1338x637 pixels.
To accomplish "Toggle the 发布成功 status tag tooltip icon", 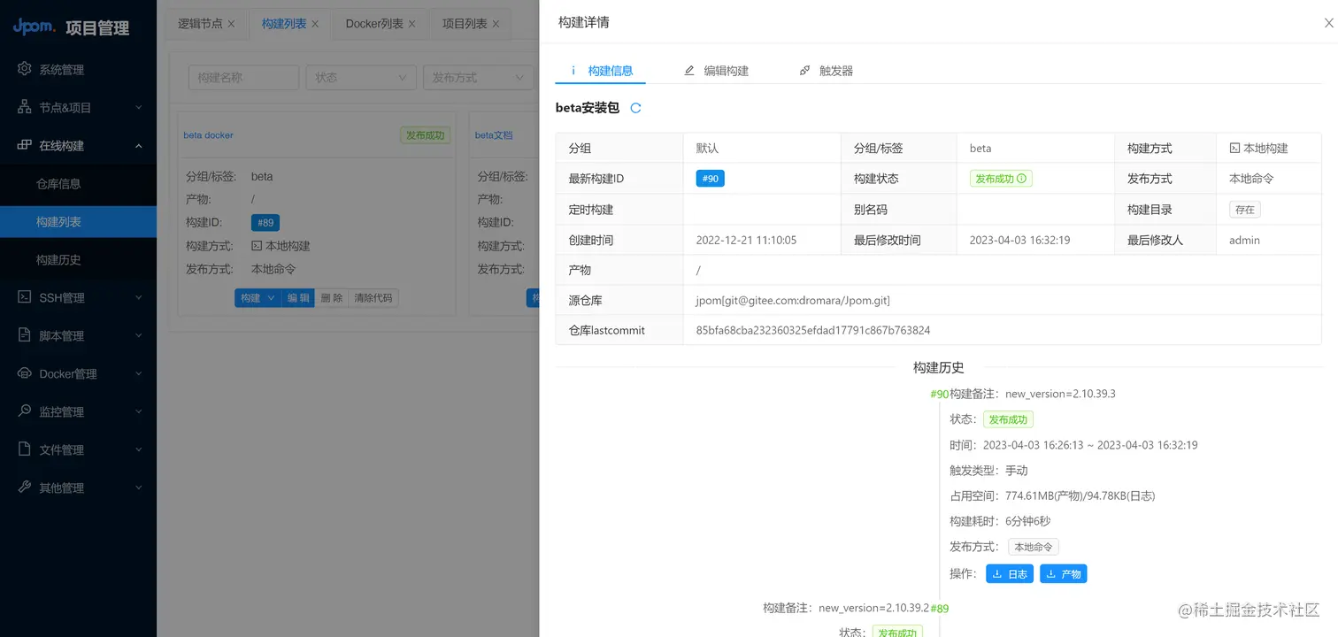I will pos(1023,178).
